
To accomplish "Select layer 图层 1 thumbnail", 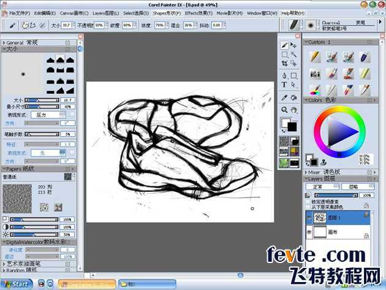I will [320, 218].
